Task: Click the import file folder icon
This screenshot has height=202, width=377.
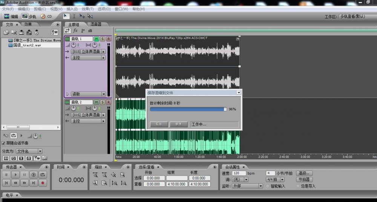Action: click(x=6, y=32)
